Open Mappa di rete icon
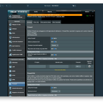This screenshot has width=103, height=103. [10, 25]
